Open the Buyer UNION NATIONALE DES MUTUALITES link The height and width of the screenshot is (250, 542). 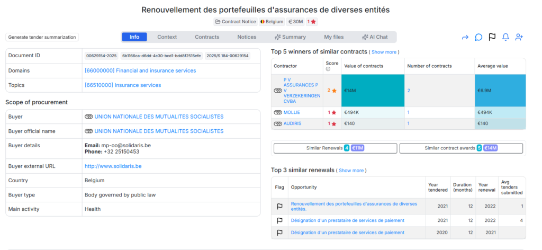pyautogui.click(x=159, y=117)
